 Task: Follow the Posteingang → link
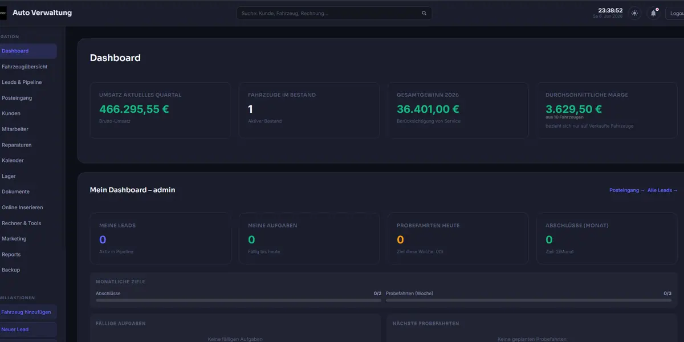[627, 190]
